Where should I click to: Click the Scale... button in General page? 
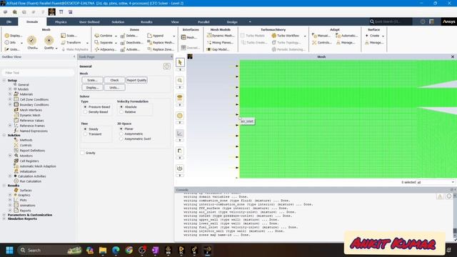click(92, 80)
